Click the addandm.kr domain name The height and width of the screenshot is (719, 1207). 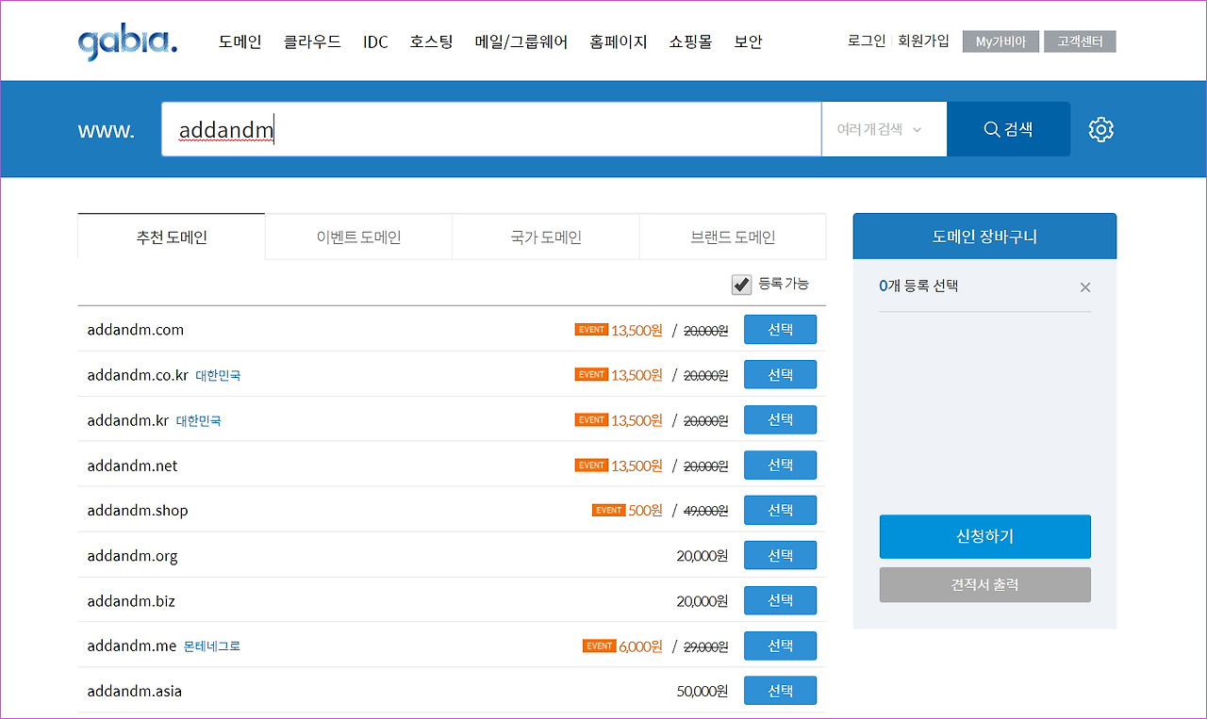127,420
